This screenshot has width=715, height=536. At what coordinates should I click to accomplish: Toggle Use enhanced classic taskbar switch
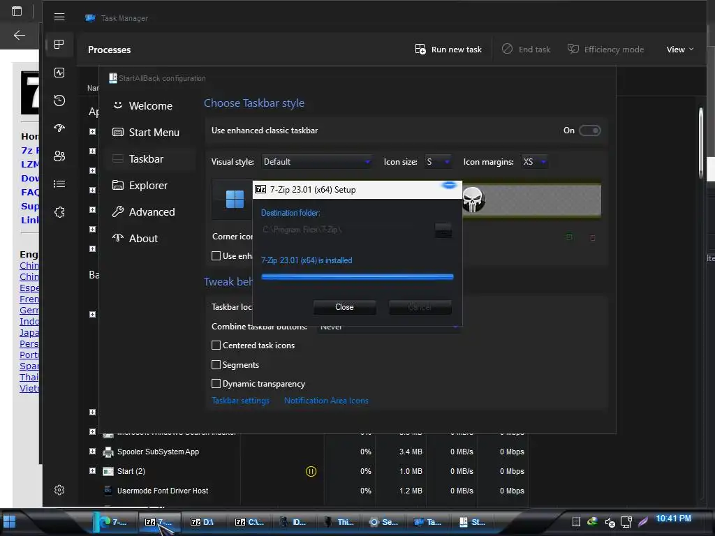click(x=589, y=131)
